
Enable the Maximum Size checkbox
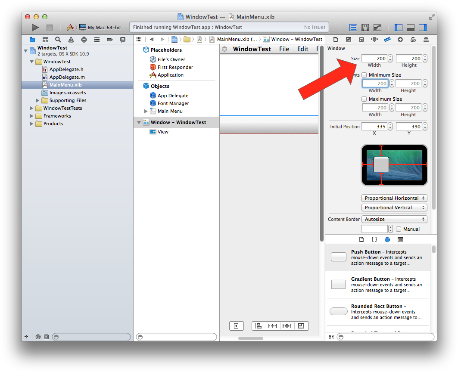[365, 99]
